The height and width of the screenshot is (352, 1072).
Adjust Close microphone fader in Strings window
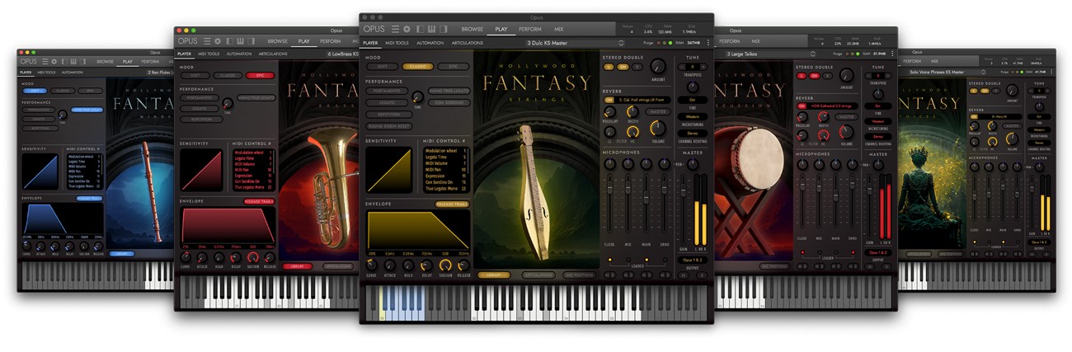tap(609, 189)
